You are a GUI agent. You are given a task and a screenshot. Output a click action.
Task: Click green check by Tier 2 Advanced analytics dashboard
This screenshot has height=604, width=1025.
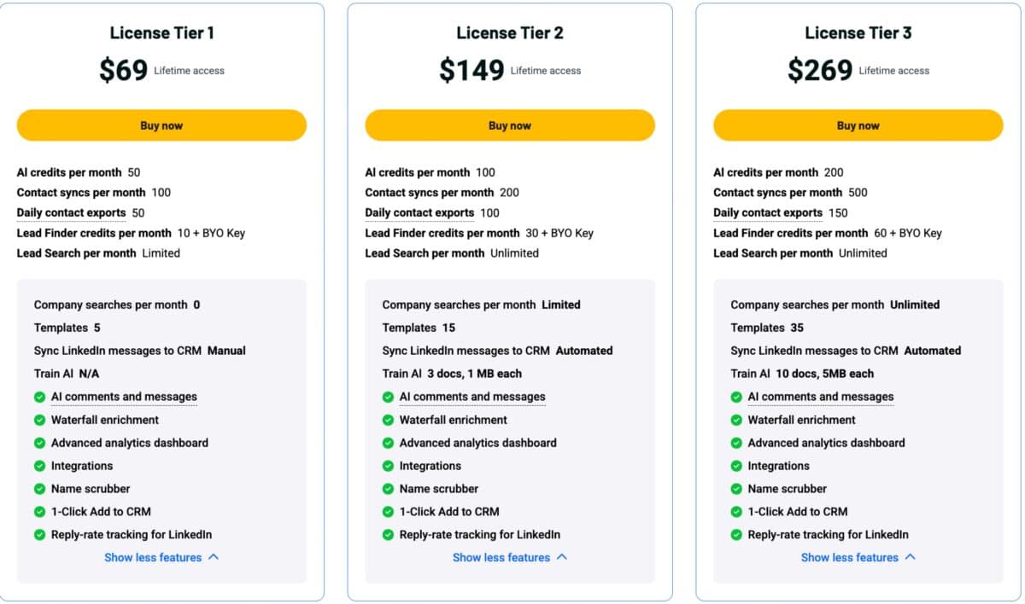click(388, 443)
